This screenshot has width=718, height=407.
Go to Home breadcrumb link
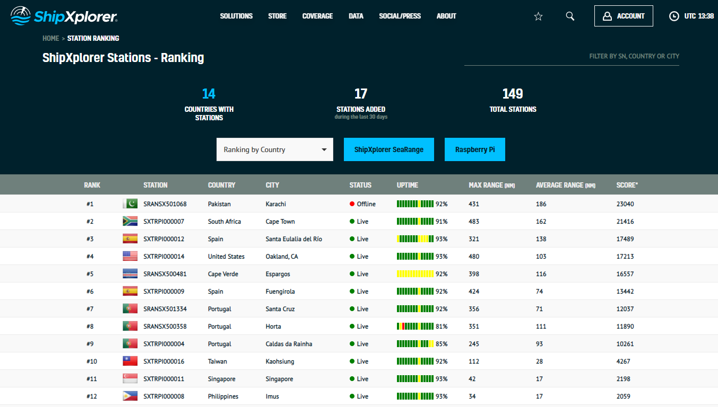pos(51,38)
